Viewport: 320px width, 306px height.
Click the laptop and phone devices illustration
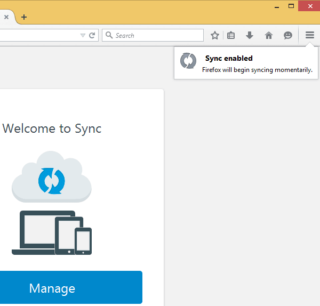(x=52, y=233)
